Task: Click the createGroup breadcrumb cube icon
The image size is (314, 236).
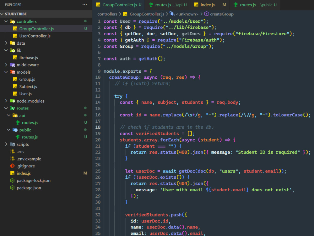Action: [207, 14]
